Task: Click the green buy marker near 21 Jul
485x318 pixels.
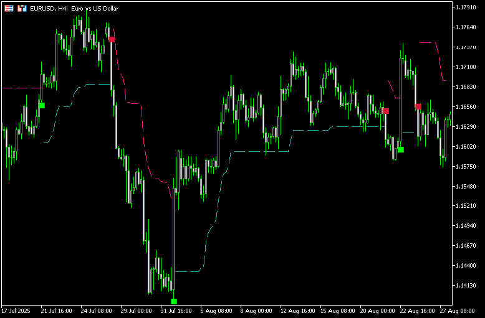Action: point(42,105)
